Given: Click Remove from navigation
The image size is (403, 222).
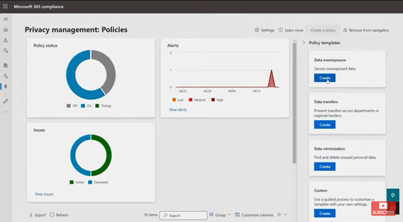Looking at the screenshot, I should click(366, 30).
